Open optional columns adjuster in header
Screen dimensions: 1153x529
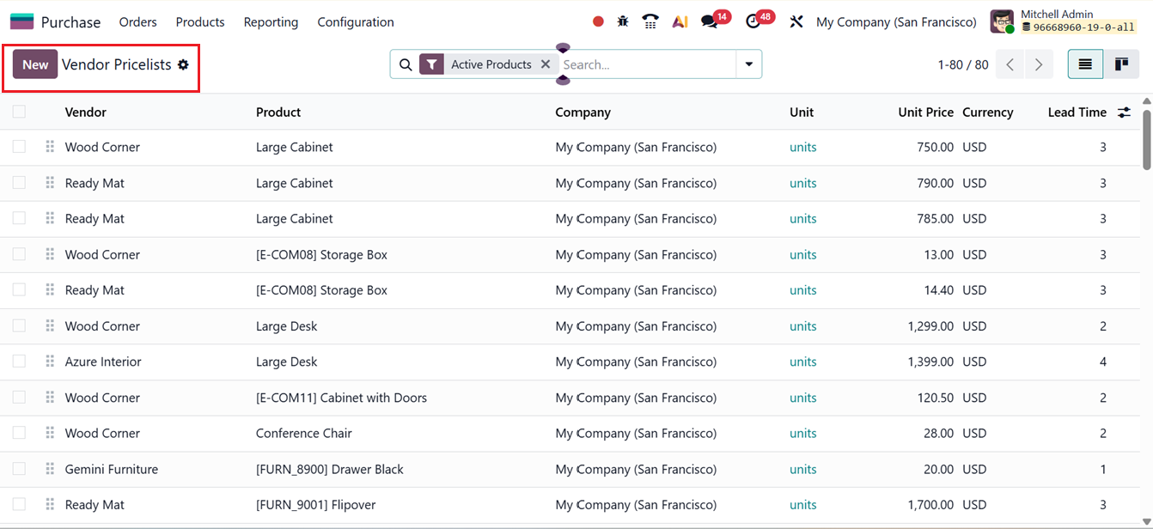1124,112
